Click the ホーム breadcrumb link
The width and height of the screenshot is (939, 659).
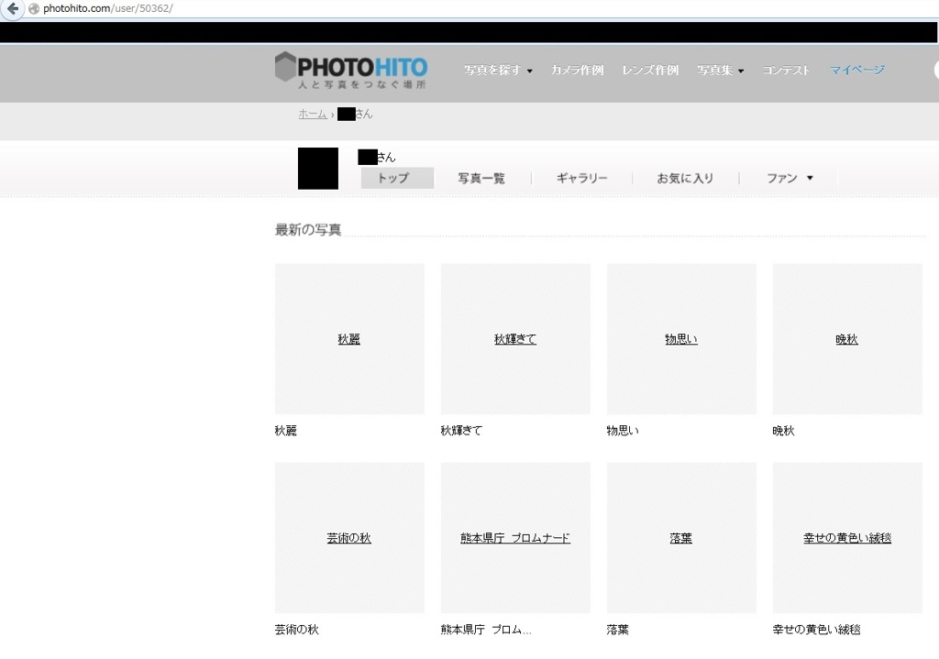pos(312,114)
